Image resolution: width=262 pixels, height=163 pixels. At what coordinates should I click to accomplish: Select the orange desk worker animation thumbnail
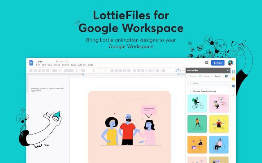coord(197,145)
